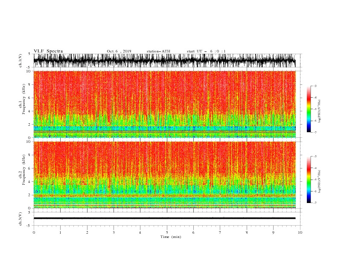Click time axis tick label "2"

tap(87, 232)
